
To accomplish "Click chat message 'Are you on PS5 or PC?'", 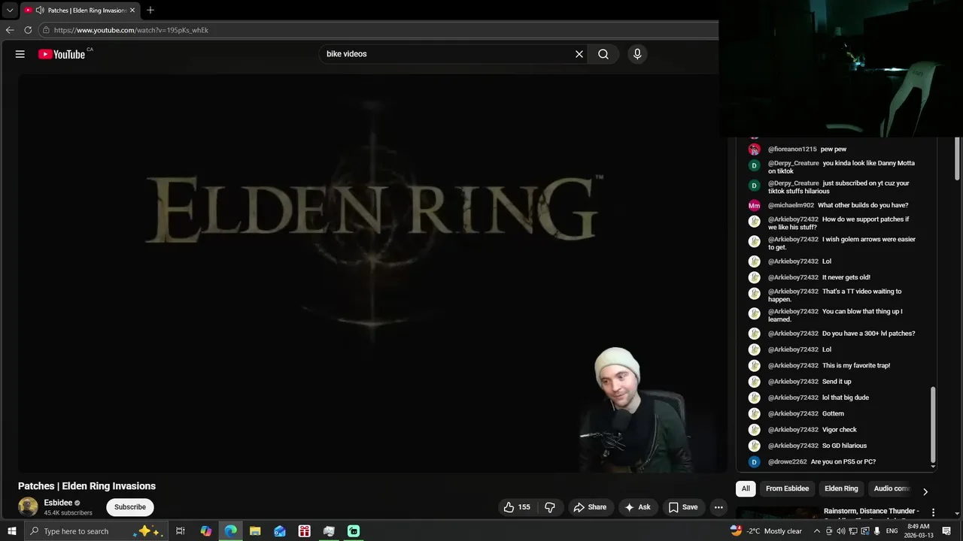I will (843, 462).
